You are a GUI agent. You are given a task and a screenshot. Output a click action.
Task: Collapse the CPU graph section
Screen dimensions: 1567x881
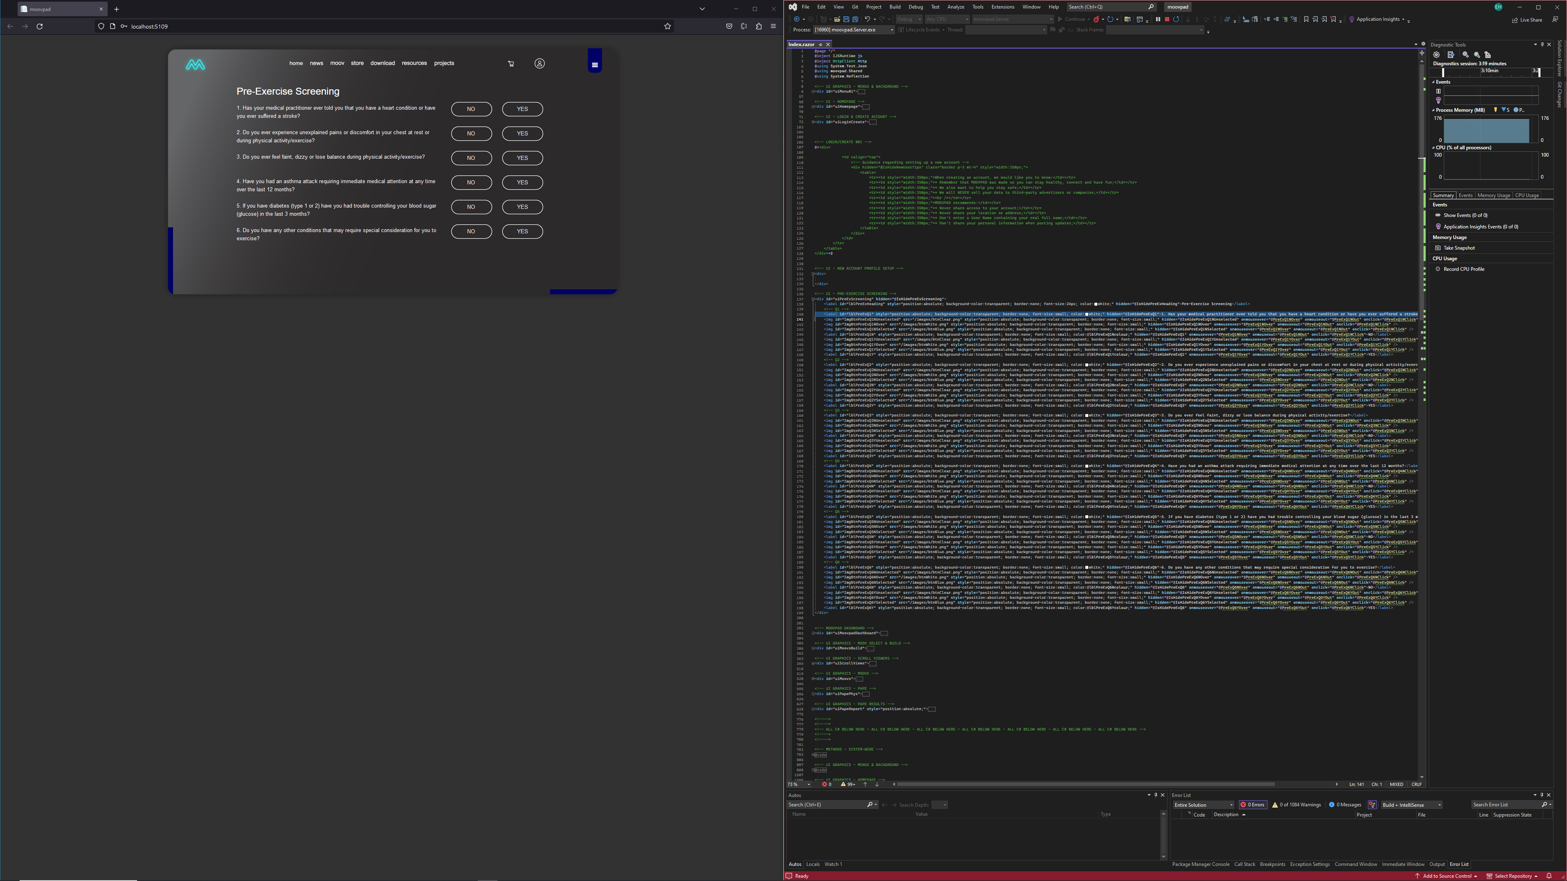[1433, 148]
